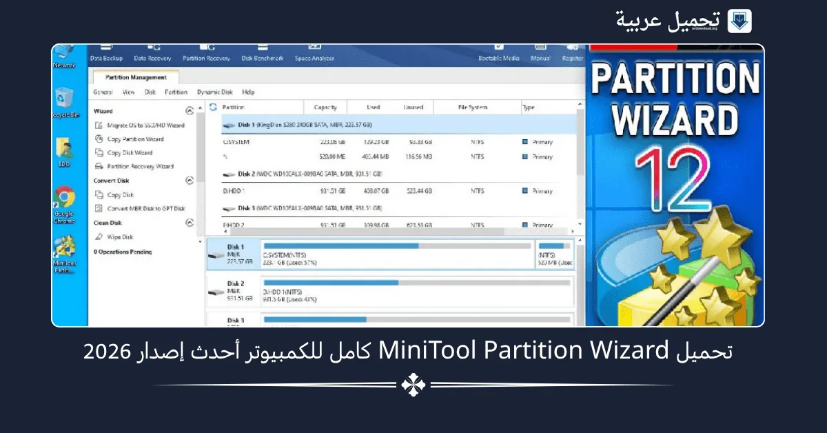Launch Partition Recovery from top toolbar

pyautogui.click(x=206, y=53)
